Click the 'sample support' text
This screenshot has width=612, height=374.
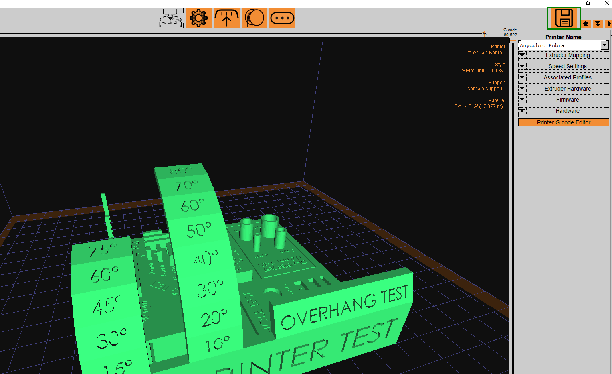(x=485, y=89)
